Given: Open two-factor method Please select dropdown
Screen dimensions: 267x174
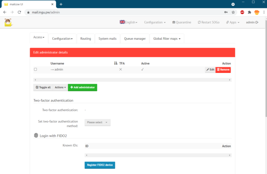Looking at the screenshot, I should click(x=97, y=122).
